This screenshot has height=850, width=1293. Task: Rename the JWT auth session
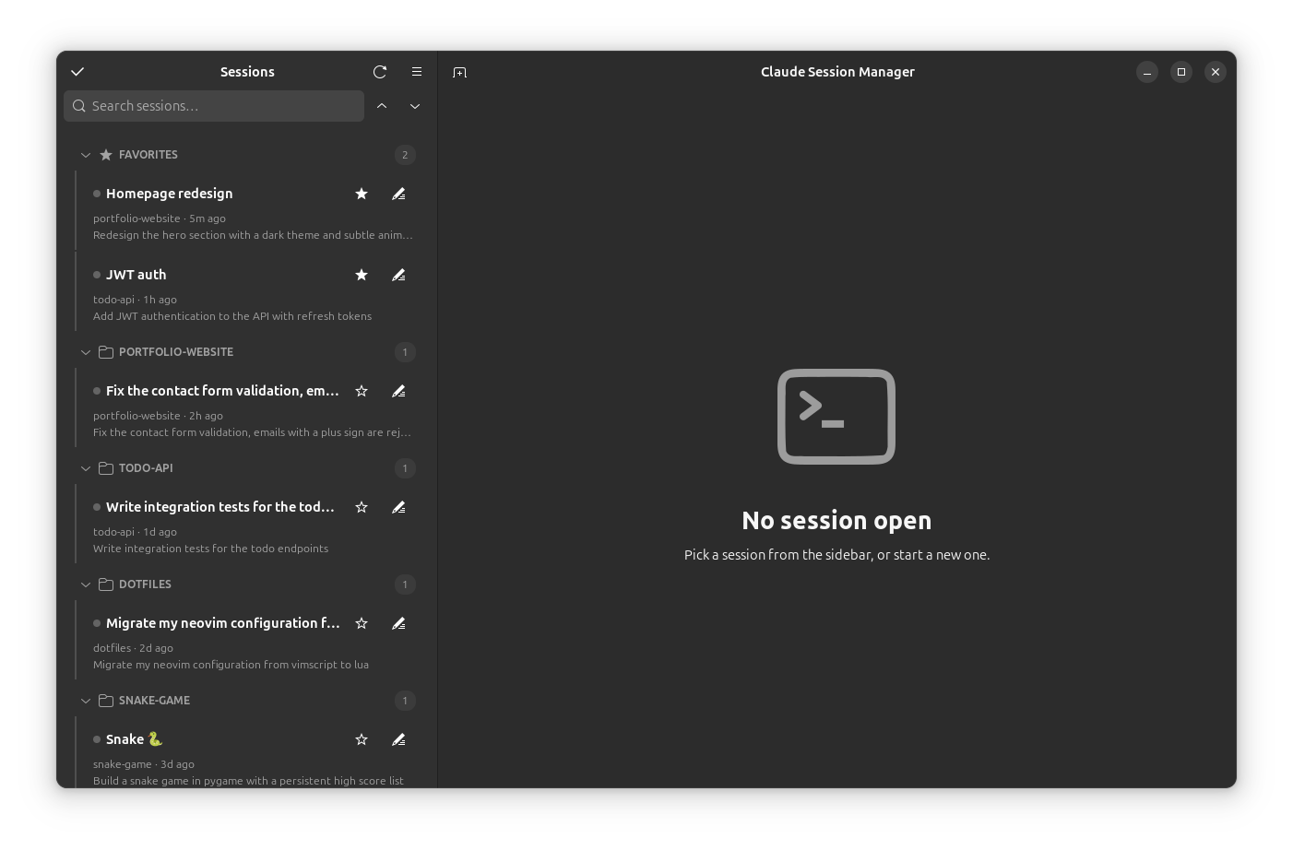(x=398, y=275)
